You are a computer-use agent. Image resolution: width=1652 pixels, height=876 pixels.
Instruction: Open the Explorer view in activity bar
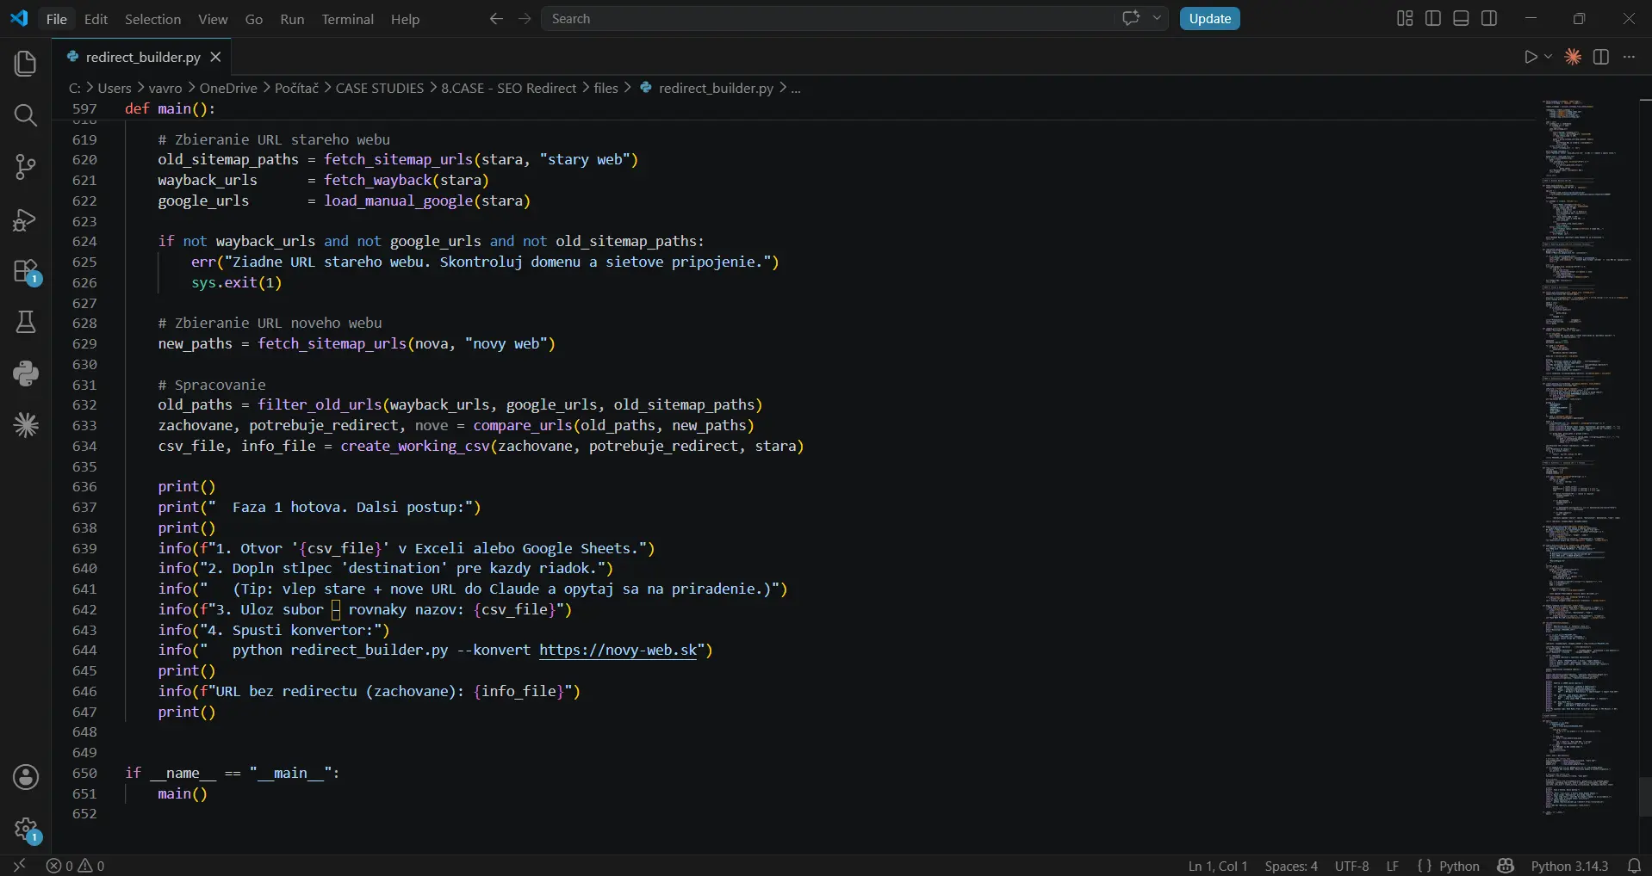tap(26, 64)
